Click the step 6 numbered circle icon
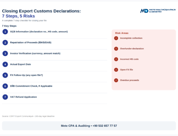This screenshot has width=178, height=136. [x=5, y=86]
